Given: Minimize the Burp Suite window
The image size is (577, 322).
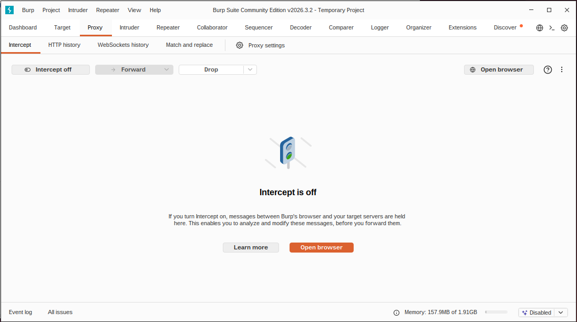Looking at the screenshot, I should [531, 10].
